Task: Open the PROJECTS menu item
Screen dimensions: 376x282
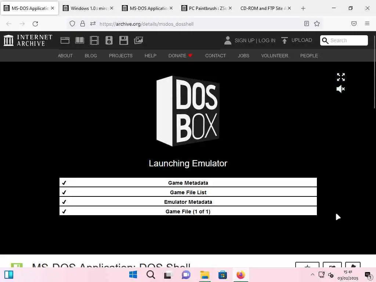Action: coord(120,56)
